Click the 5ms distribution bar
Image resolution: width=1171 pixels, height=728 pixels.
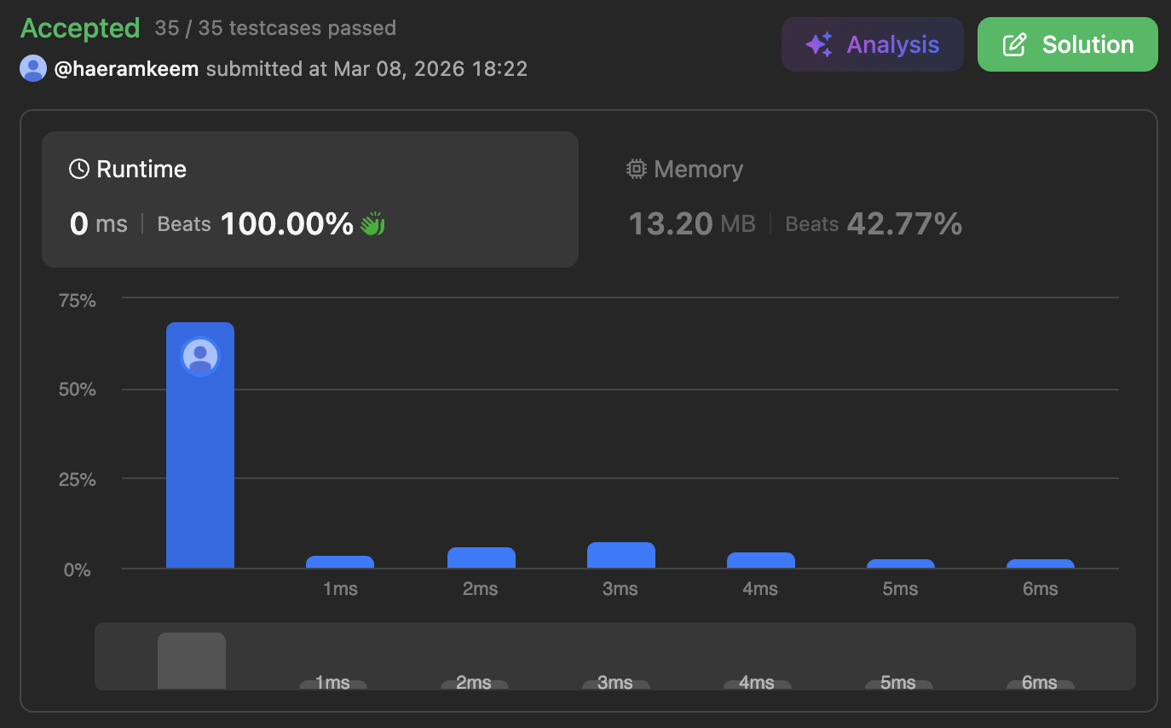tap(901, 563)
